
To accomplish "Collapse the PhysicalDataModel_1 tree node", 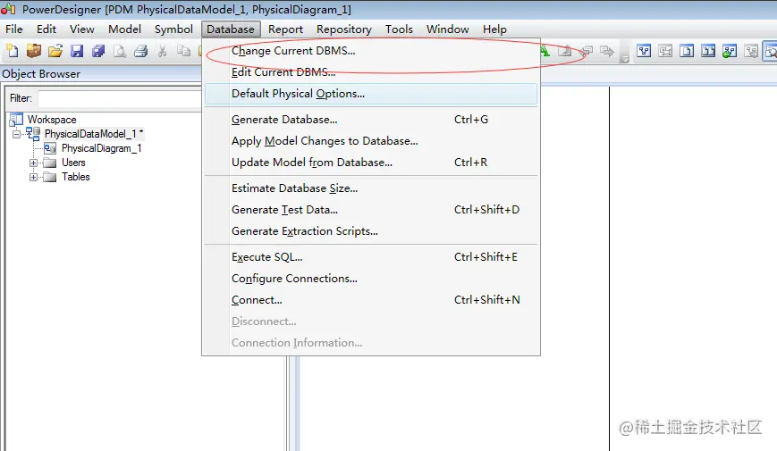I will click(x=16, y=134).
